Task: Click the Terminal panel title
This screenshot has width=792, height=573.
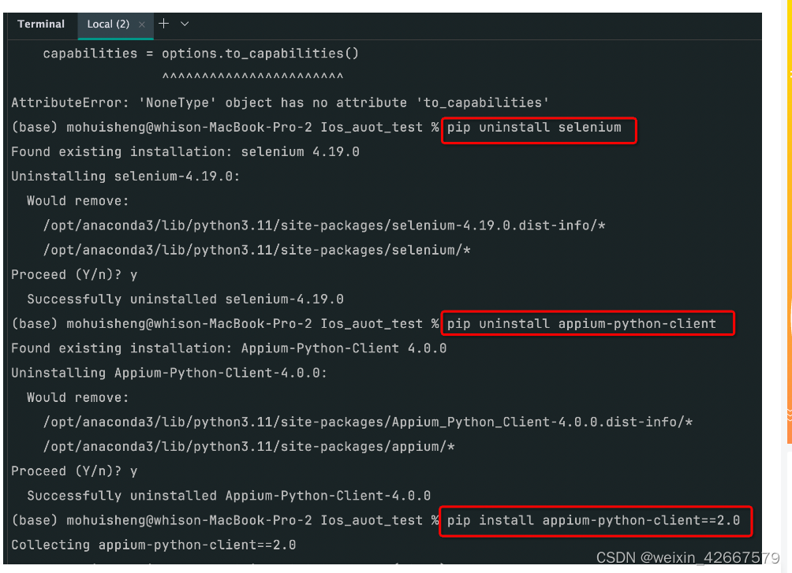Action: coord(40,24)
